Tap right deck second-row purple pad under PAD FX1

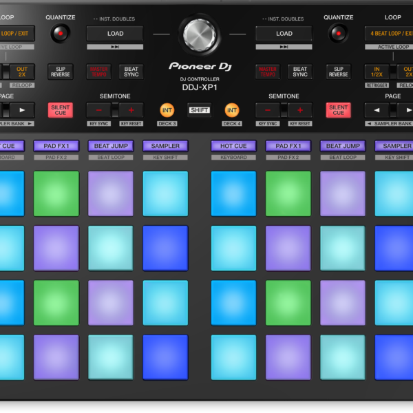pyautogui.click(x=288, y=248)
